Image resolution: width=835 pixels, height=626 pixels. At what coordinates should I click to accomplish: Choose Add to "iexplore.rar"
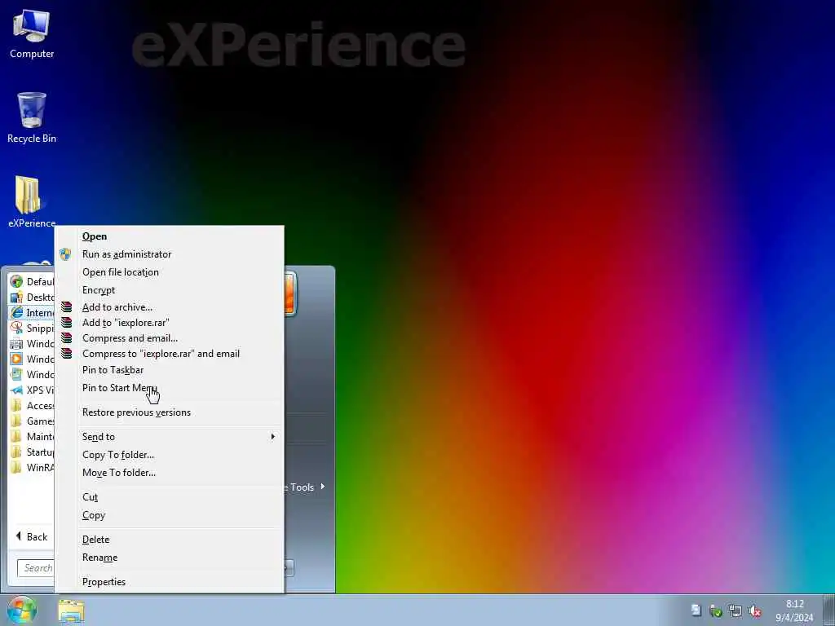(x=126, y=323)
